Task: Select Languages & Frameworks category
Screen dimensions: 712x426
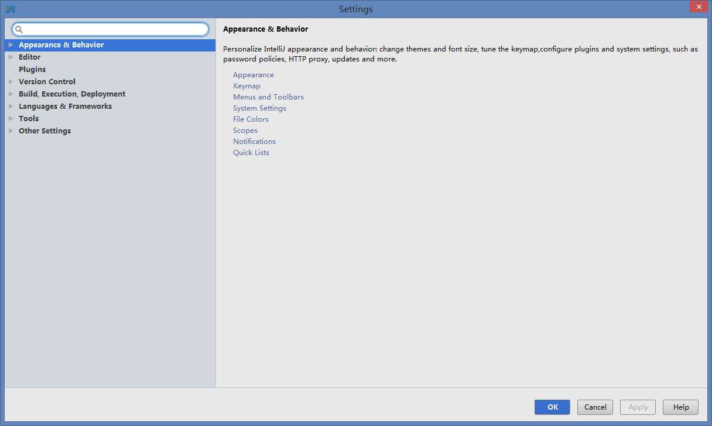Action: [x=110, y=106]
